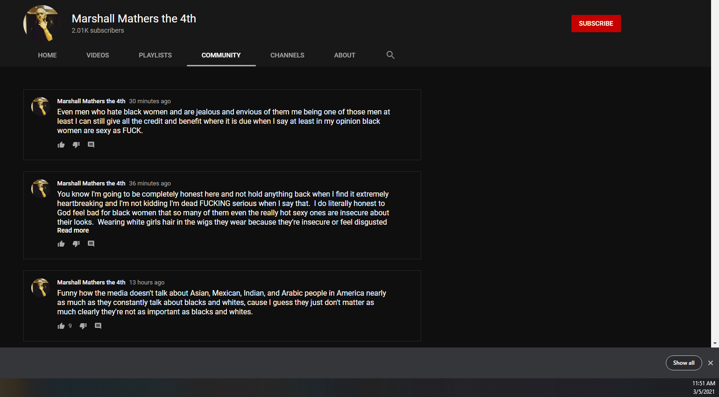Expand the post with Read more
The width and height of the screenshot is (719, 397).
point(73,231)
